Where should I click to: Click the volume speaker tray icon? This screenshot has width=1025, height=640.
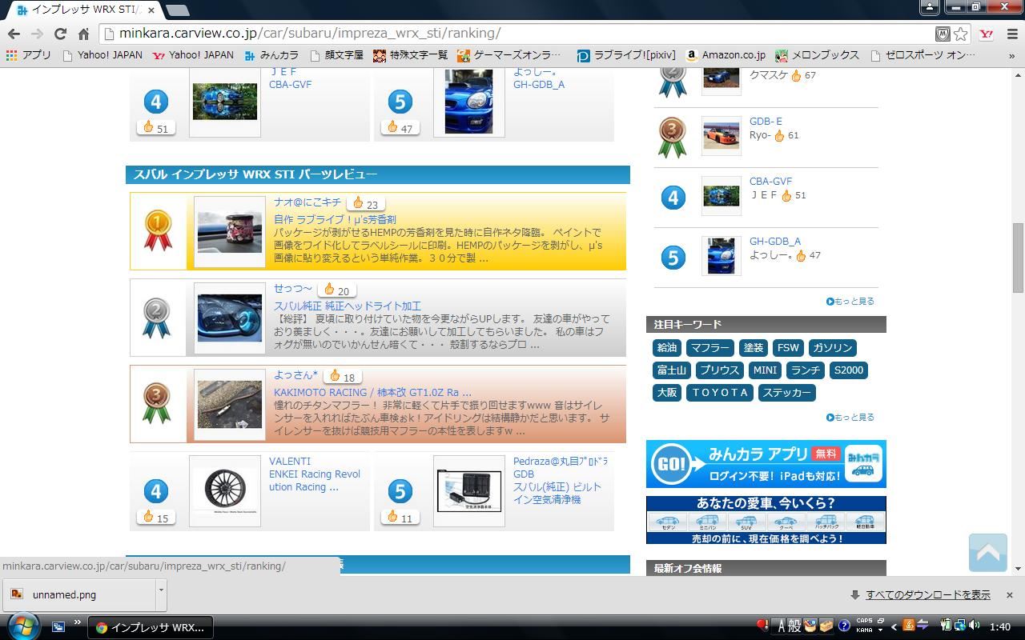click(975, 626)
